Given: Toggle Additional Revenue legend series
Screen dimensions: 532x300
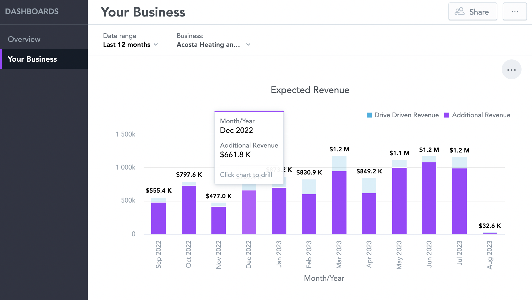Looking at the screenshot, I should (481, 115).
